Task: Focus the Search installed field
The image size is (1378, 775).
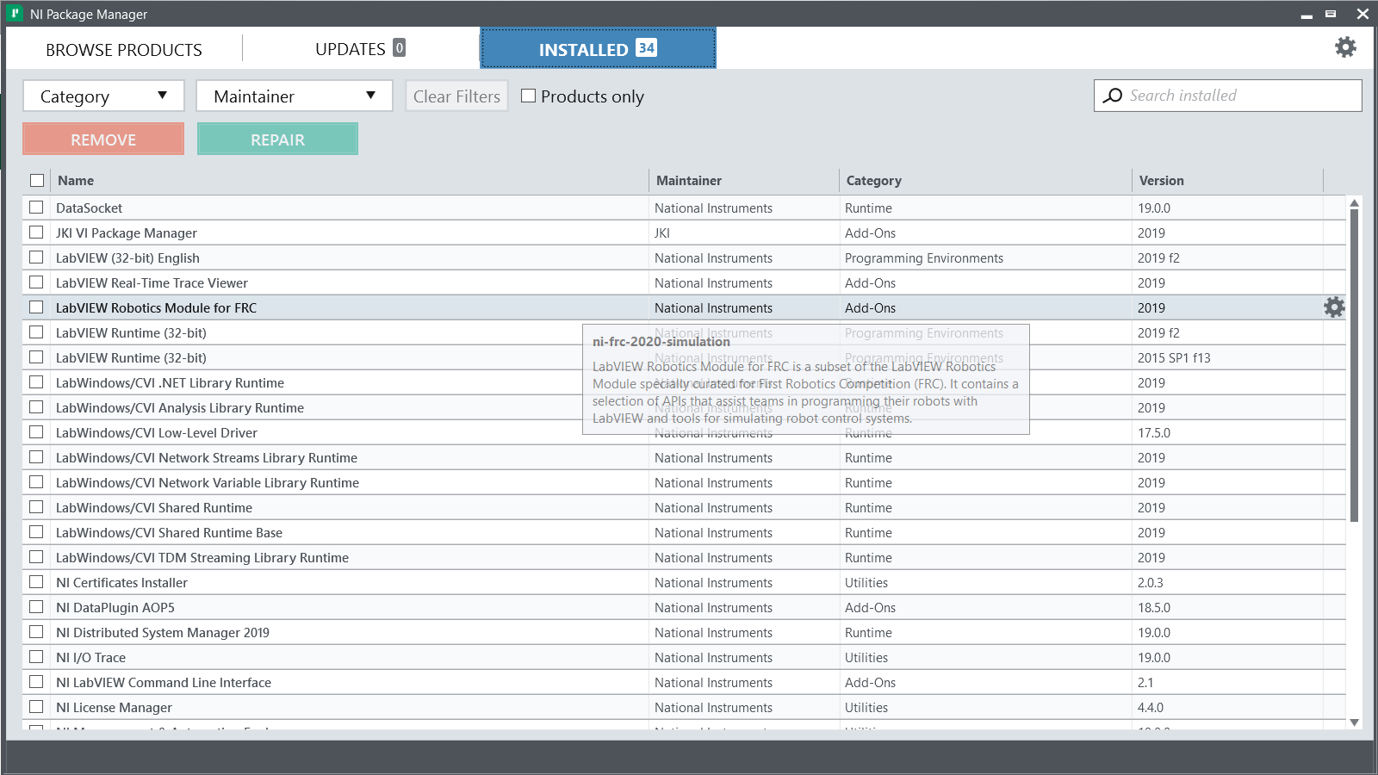Action: (1228, 96)
